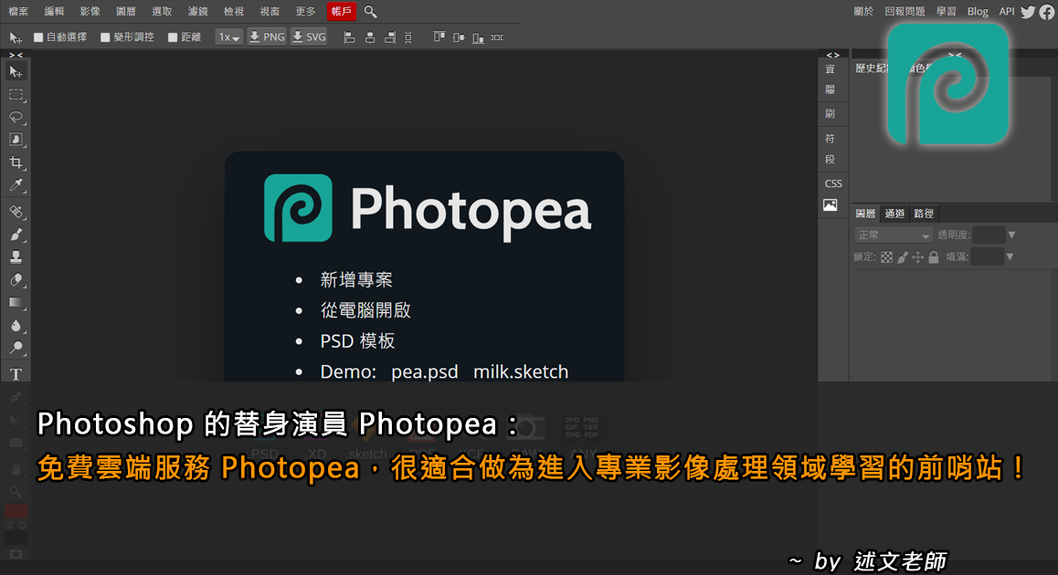1058x575 pixels.
Task: Select the Crop tool
Action: coord(16,162)
